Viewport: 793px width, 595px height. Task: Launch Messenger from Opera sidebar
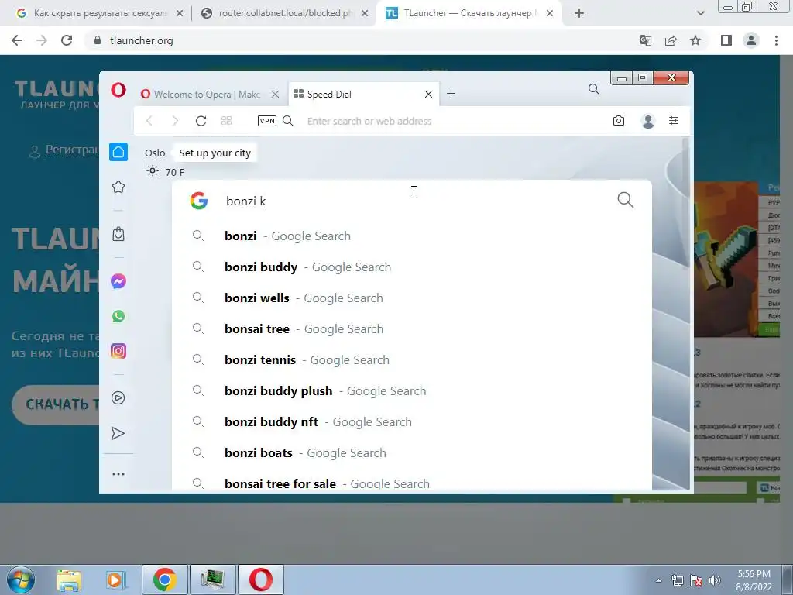click(118, 280)
